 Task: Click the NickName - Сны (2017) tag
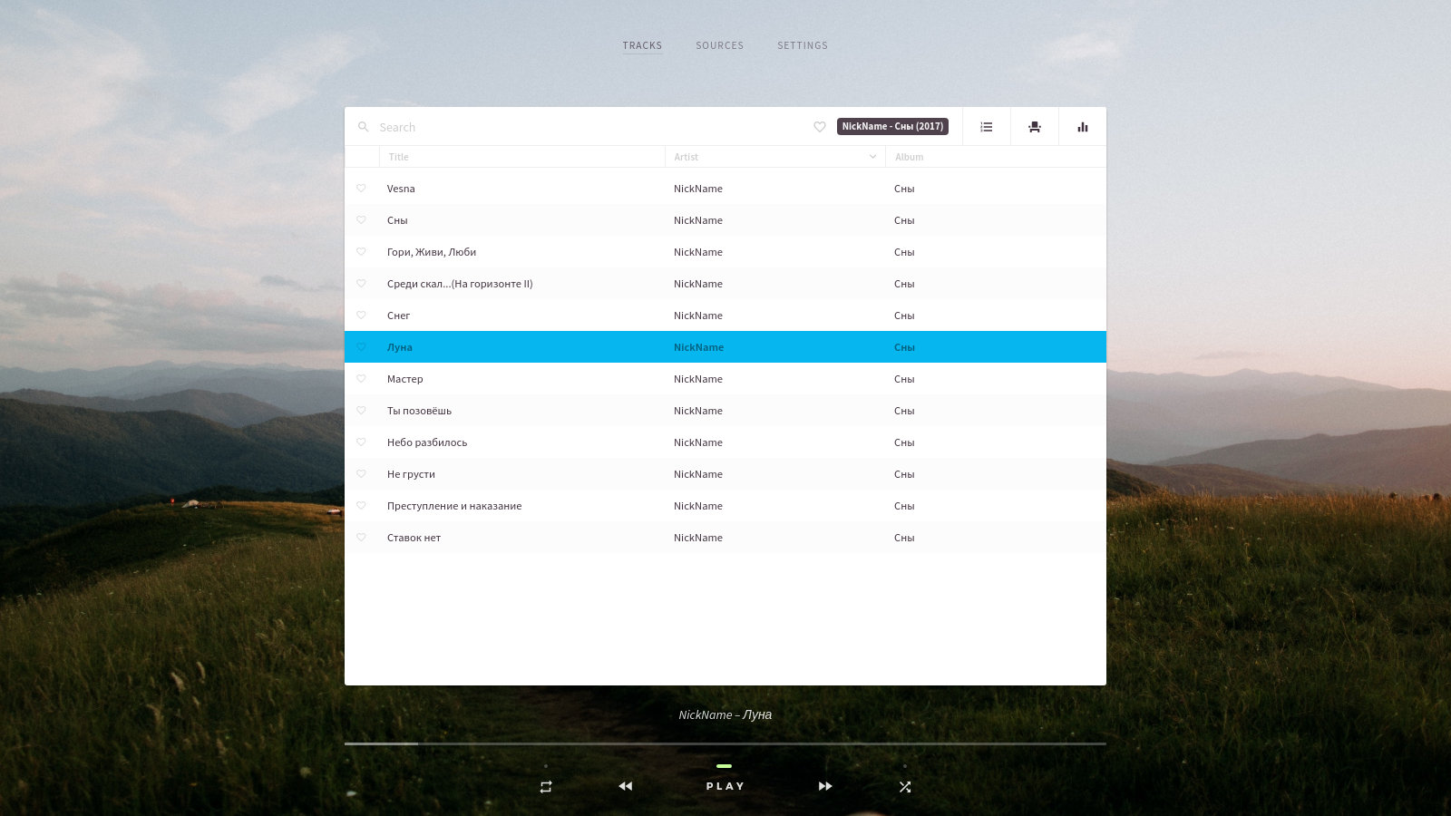pyautogui.click(x=892, y=126)
